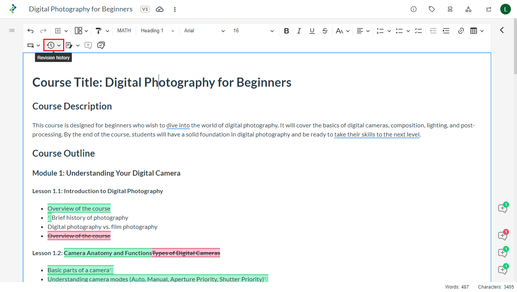Image resolution: width=517 pixels, height=292 pixels.
Task: Click the resolve comments checkmark icon
Action: click(101, 45)
